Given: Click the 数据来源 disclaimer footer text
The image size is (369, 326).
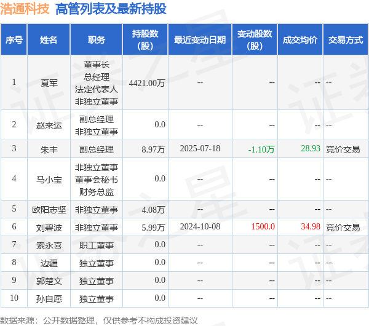Looking at the screenshot, I should pyautogui.click(x=99, y=320).
